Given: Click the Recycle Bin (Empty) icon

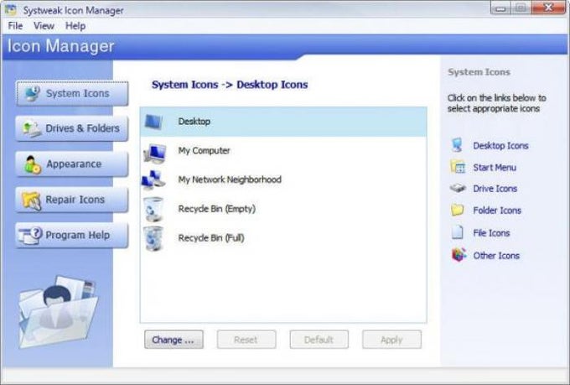Looking at the screenshot, I should [153, 209].
